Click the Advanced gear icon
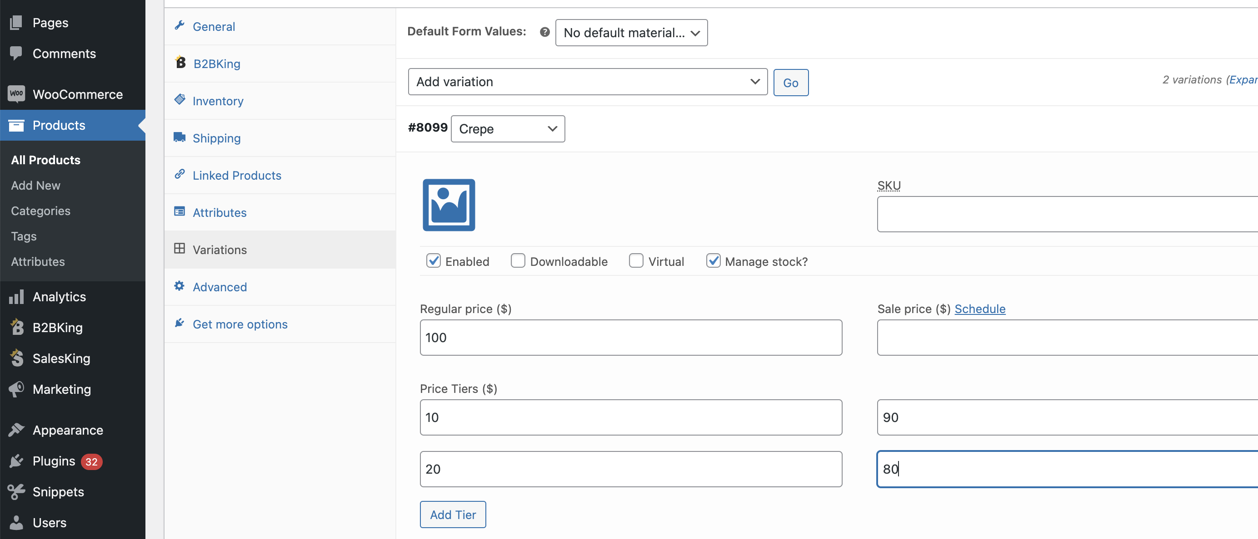The height and width of the screenshot is (539, 1258). tap(179, 285)
